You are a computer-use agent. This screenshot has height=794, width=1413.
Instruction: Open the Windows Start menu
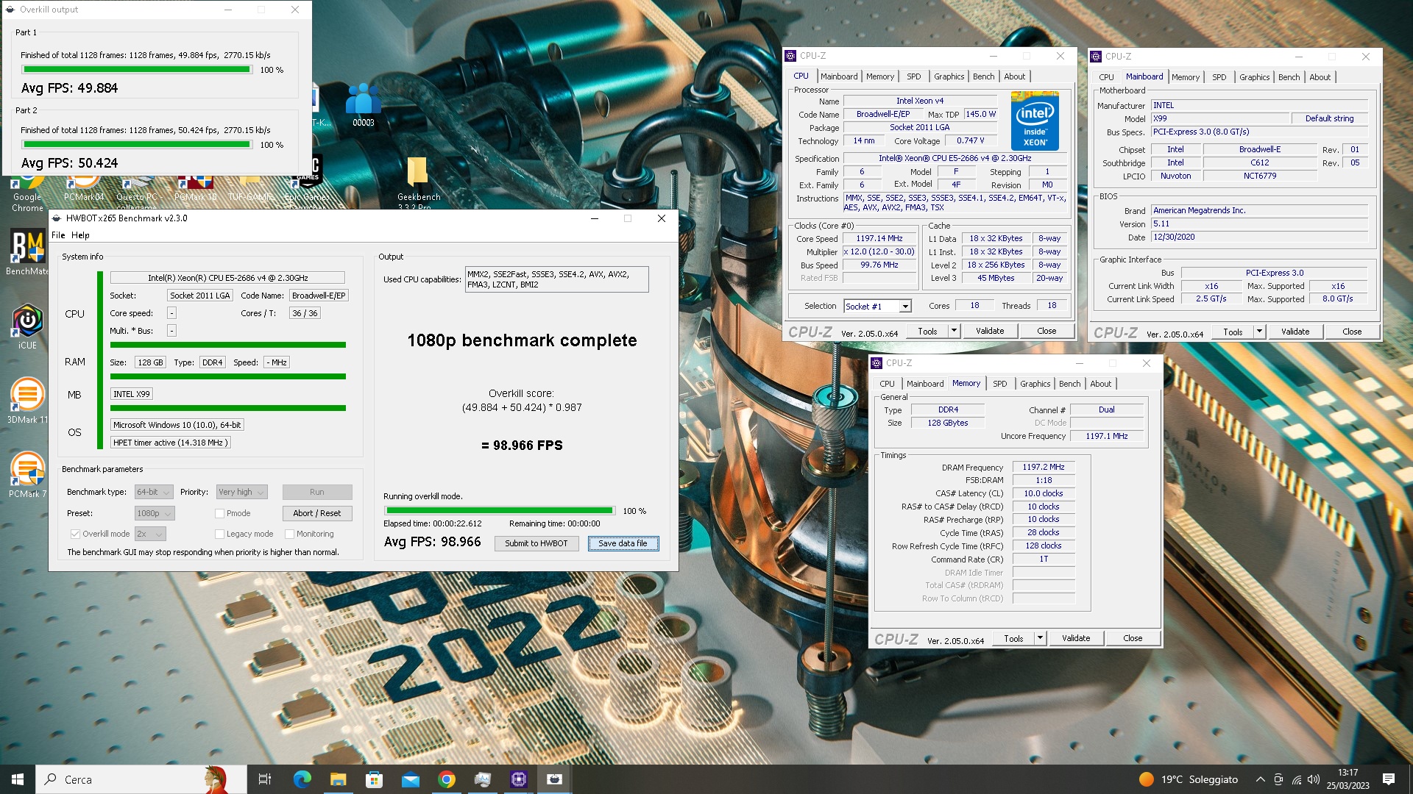pyautogui.click(x=18, y=779)
